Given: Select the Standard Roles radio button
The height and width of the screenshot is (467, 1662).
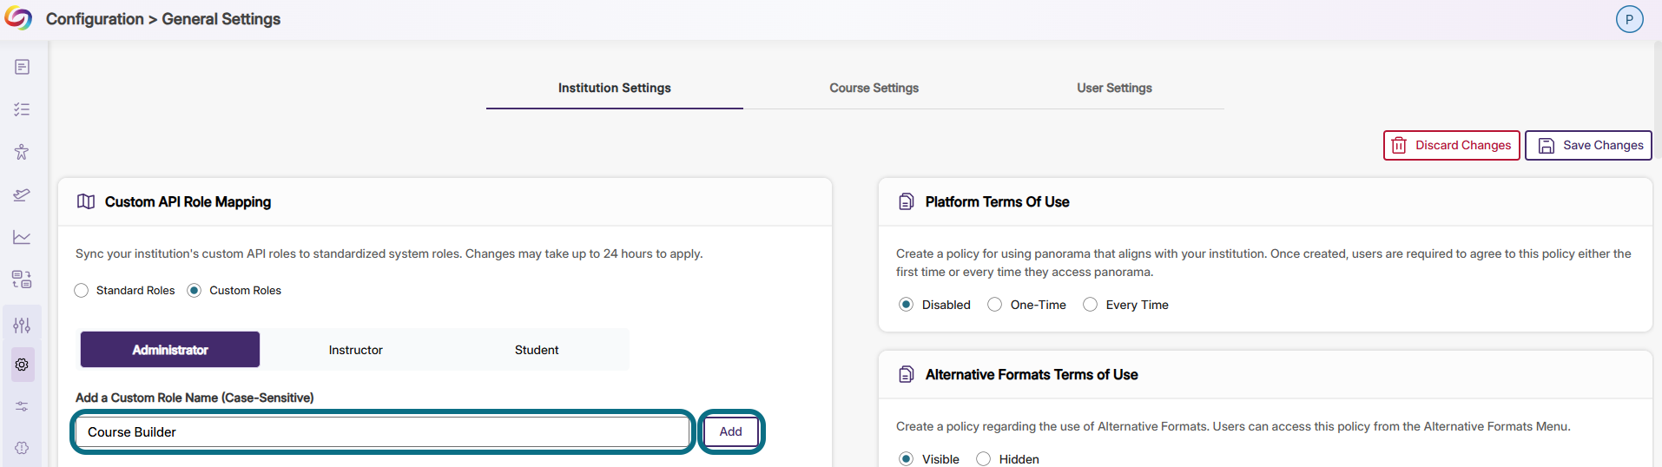Looking at the screenshot, I should point(82,291).
